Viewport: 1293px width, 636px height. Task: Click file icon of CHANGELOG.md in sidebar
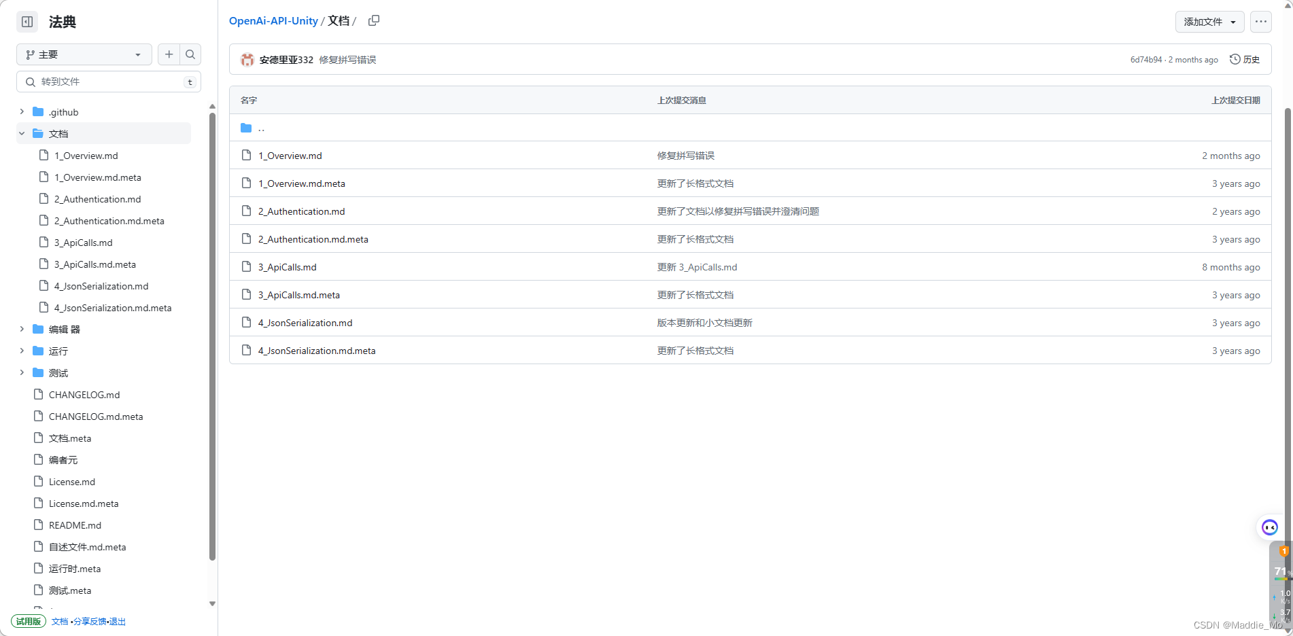click(x=39, y=394)
